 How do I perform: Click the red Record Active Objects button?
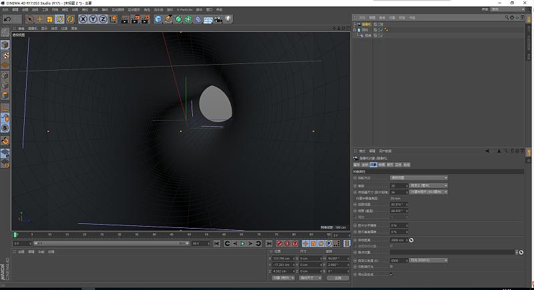pyautogui.click(x=278, y=244)
